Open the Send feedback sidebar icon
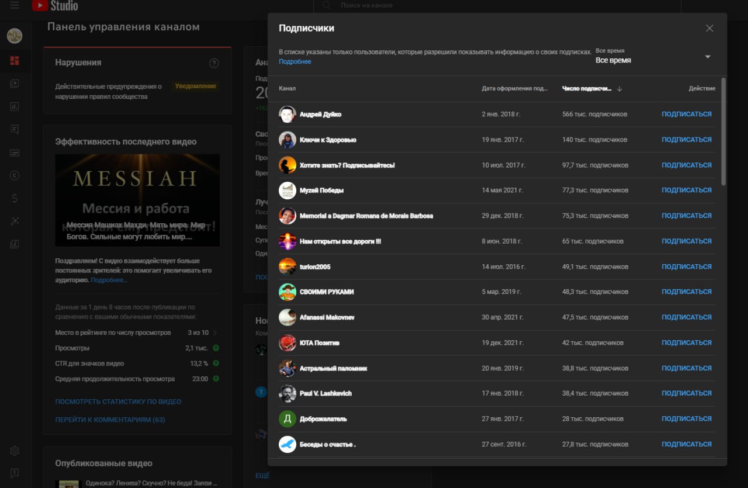Screen dimensions: 748x488 tap(15, 473)
